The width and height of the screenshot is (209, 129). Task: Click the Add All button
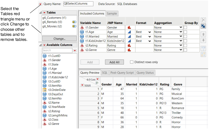coord(114,62)
